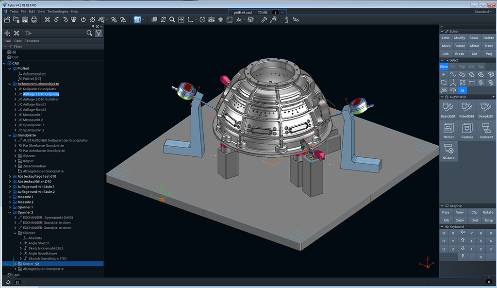This screenshot has height=288, width=497.
Task: Select 'Auflage.1 D10 Ursprung' tree item
Action: [x=41, y=94]
